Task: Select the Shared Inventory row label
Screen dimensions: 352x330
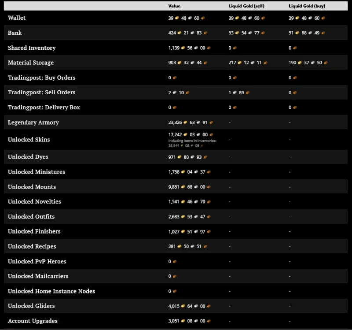Action: click(x=32, y=48)
